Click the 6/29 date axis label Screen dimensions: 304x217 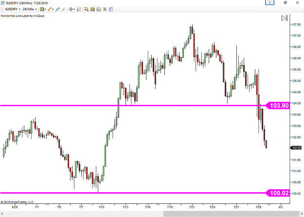point(15,207)
